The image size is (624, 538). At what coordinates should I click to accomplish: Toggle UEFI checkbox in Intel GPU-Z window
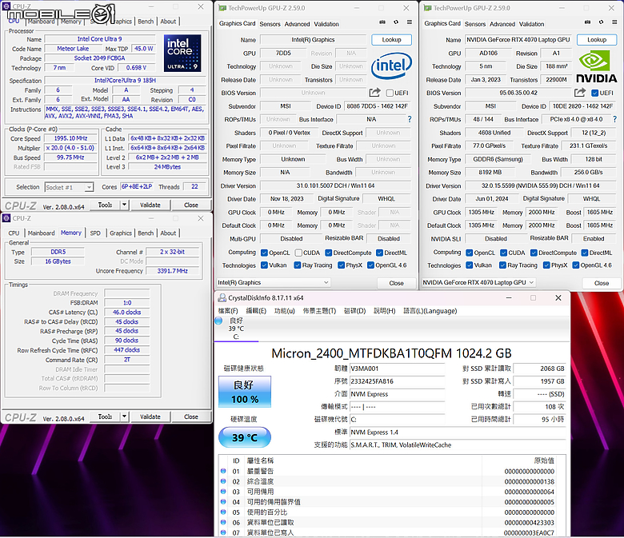click(390, 93)
